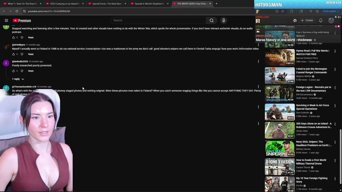The image size is (342, 192).
Task: Click into the YouTube search field
Action: (158, 20)
